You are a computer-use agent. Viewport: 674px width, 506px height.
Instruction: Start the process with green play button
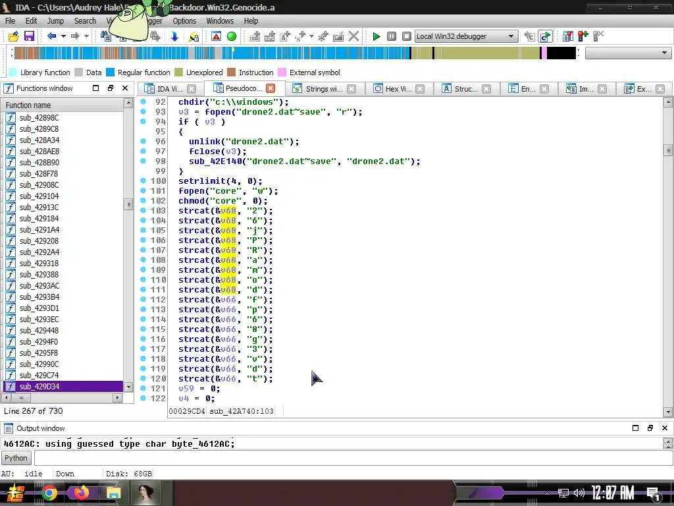[376, 36]
